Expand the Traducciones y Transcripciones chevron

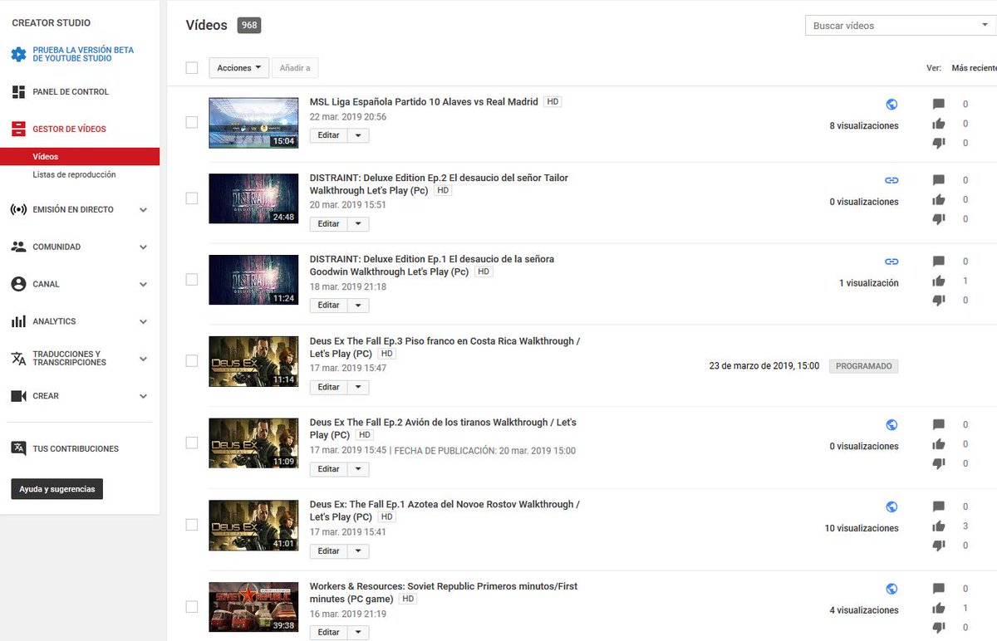[143, 360]
